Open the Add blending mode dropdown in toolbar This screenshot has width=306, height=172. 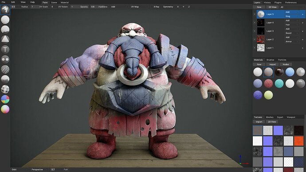pos(119,7)
